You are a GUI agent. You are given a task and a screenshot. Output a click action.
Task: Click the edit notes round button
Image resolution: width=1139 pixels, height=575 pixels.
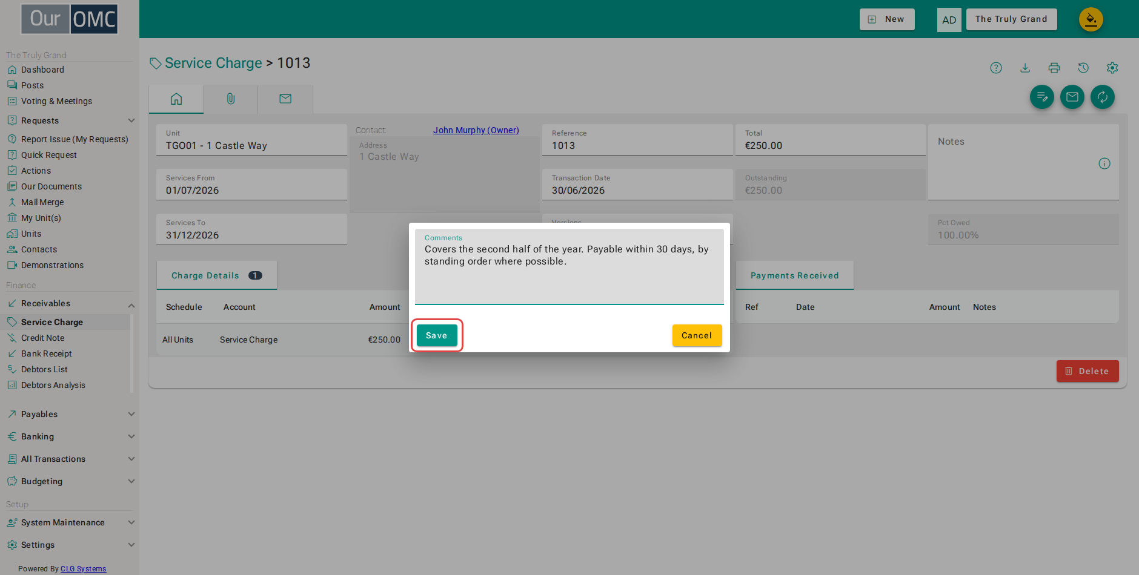click(x=1042, y=97)
